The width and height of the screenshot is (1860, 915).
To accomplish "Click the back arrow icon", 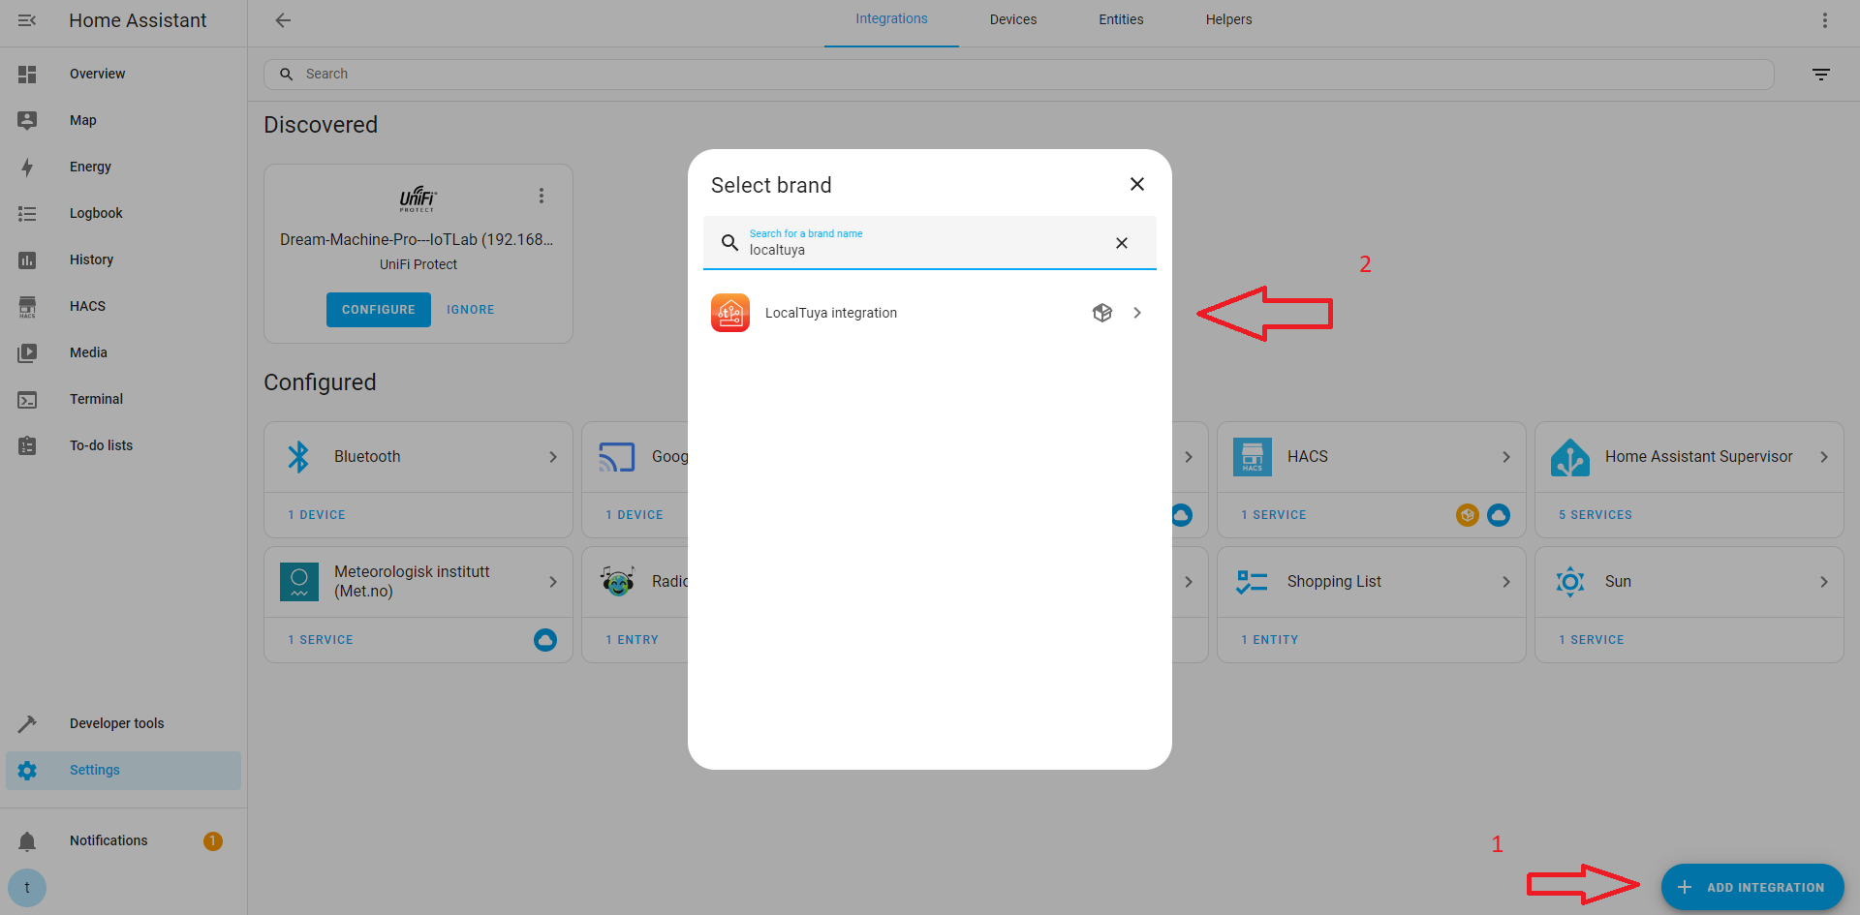I will [283, 20].
